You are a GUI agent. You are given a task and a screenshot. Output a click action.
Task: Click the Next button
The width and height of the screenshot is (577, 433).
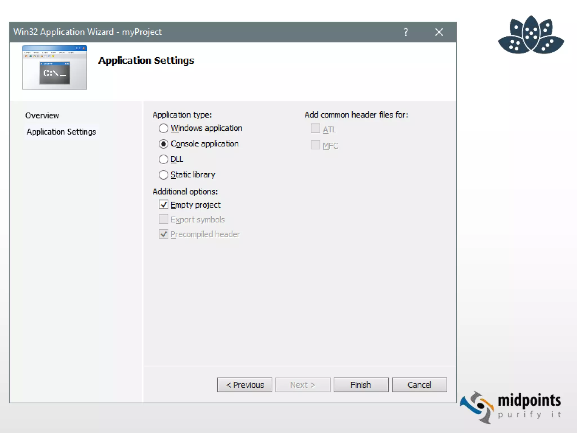303,385
